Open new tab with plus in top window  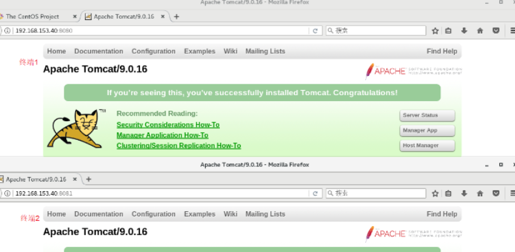tap(176, 16)
